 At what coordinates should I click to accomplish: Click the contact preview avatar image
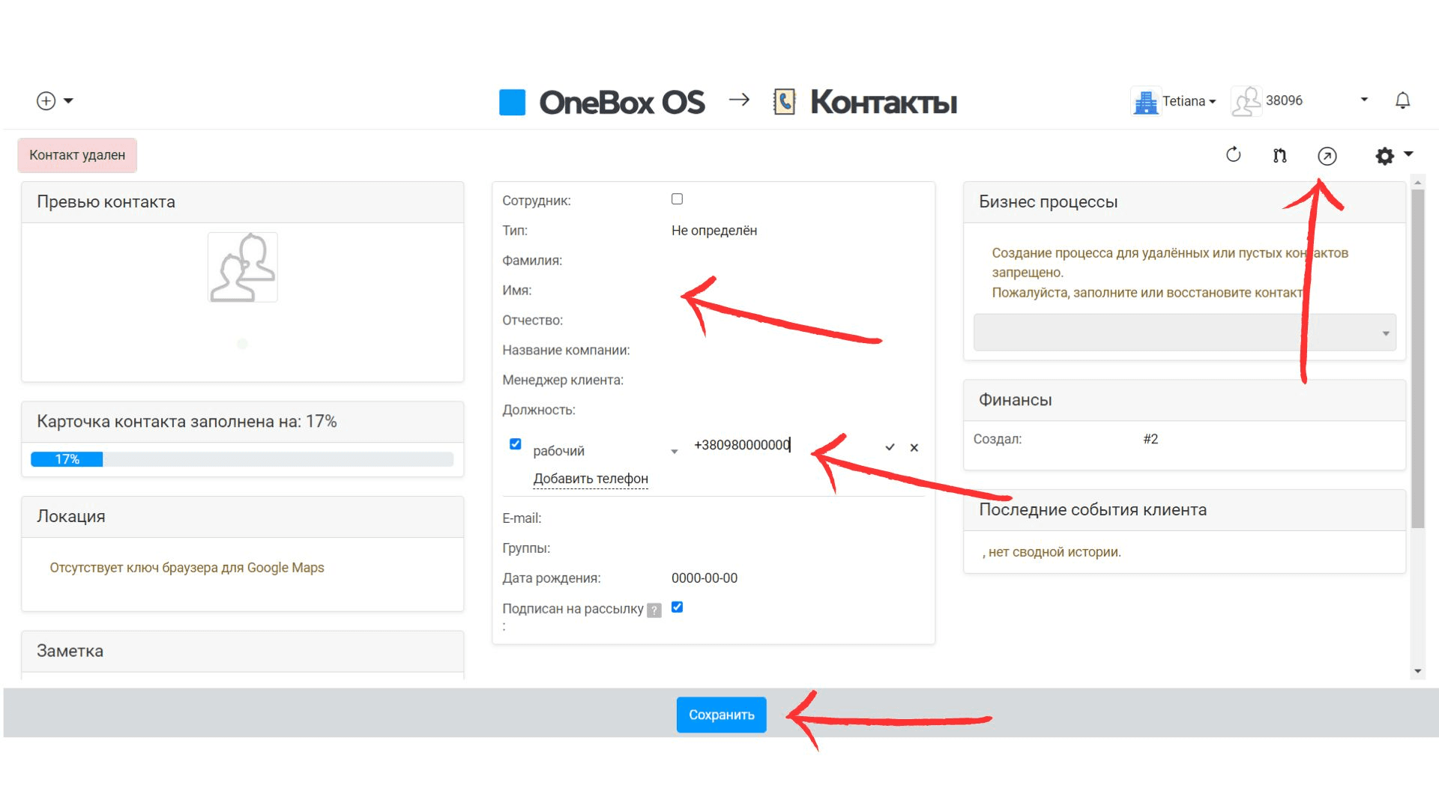(x=243, y=267)
